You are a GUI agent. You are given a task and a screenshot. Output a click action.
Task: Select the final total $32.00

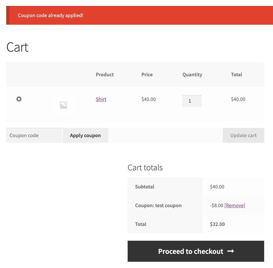(217, 224)
